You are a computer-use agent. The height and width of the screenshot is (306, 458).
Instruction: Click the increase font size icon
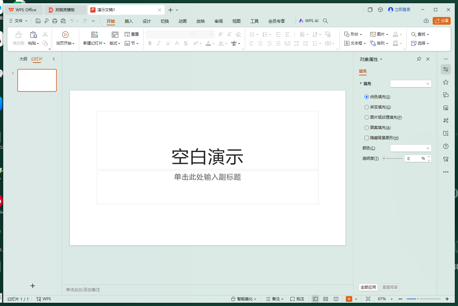(x=221, y=34)
